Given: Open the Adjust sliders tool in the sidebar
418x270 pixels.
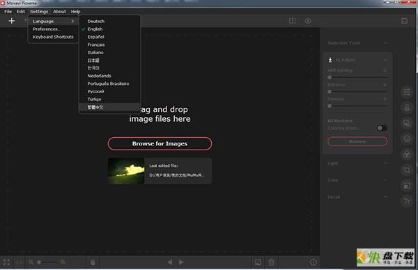Looking at the screenshot, I should coord(407,92).
